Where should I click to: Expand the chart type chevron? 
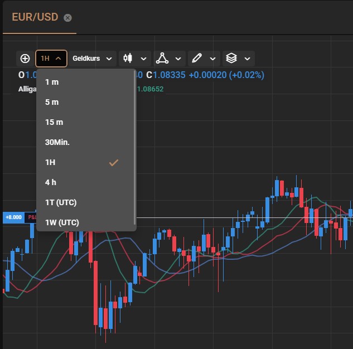click(143, 59)
